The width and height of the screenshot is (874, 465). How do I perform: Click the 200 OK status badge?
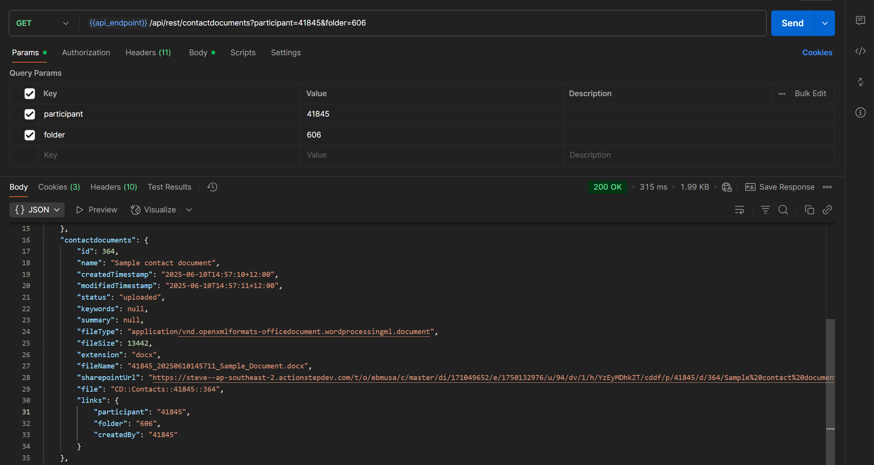[x=607, y=187]
